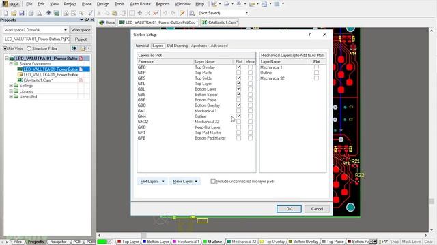Uncheck Plot for GM4 Outline row

pyautogui.click(x=238, y=116)
